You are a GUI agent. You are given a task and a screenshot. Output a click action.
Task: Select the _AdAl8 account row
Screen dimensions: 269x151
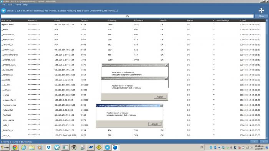[x=133, y=30]
